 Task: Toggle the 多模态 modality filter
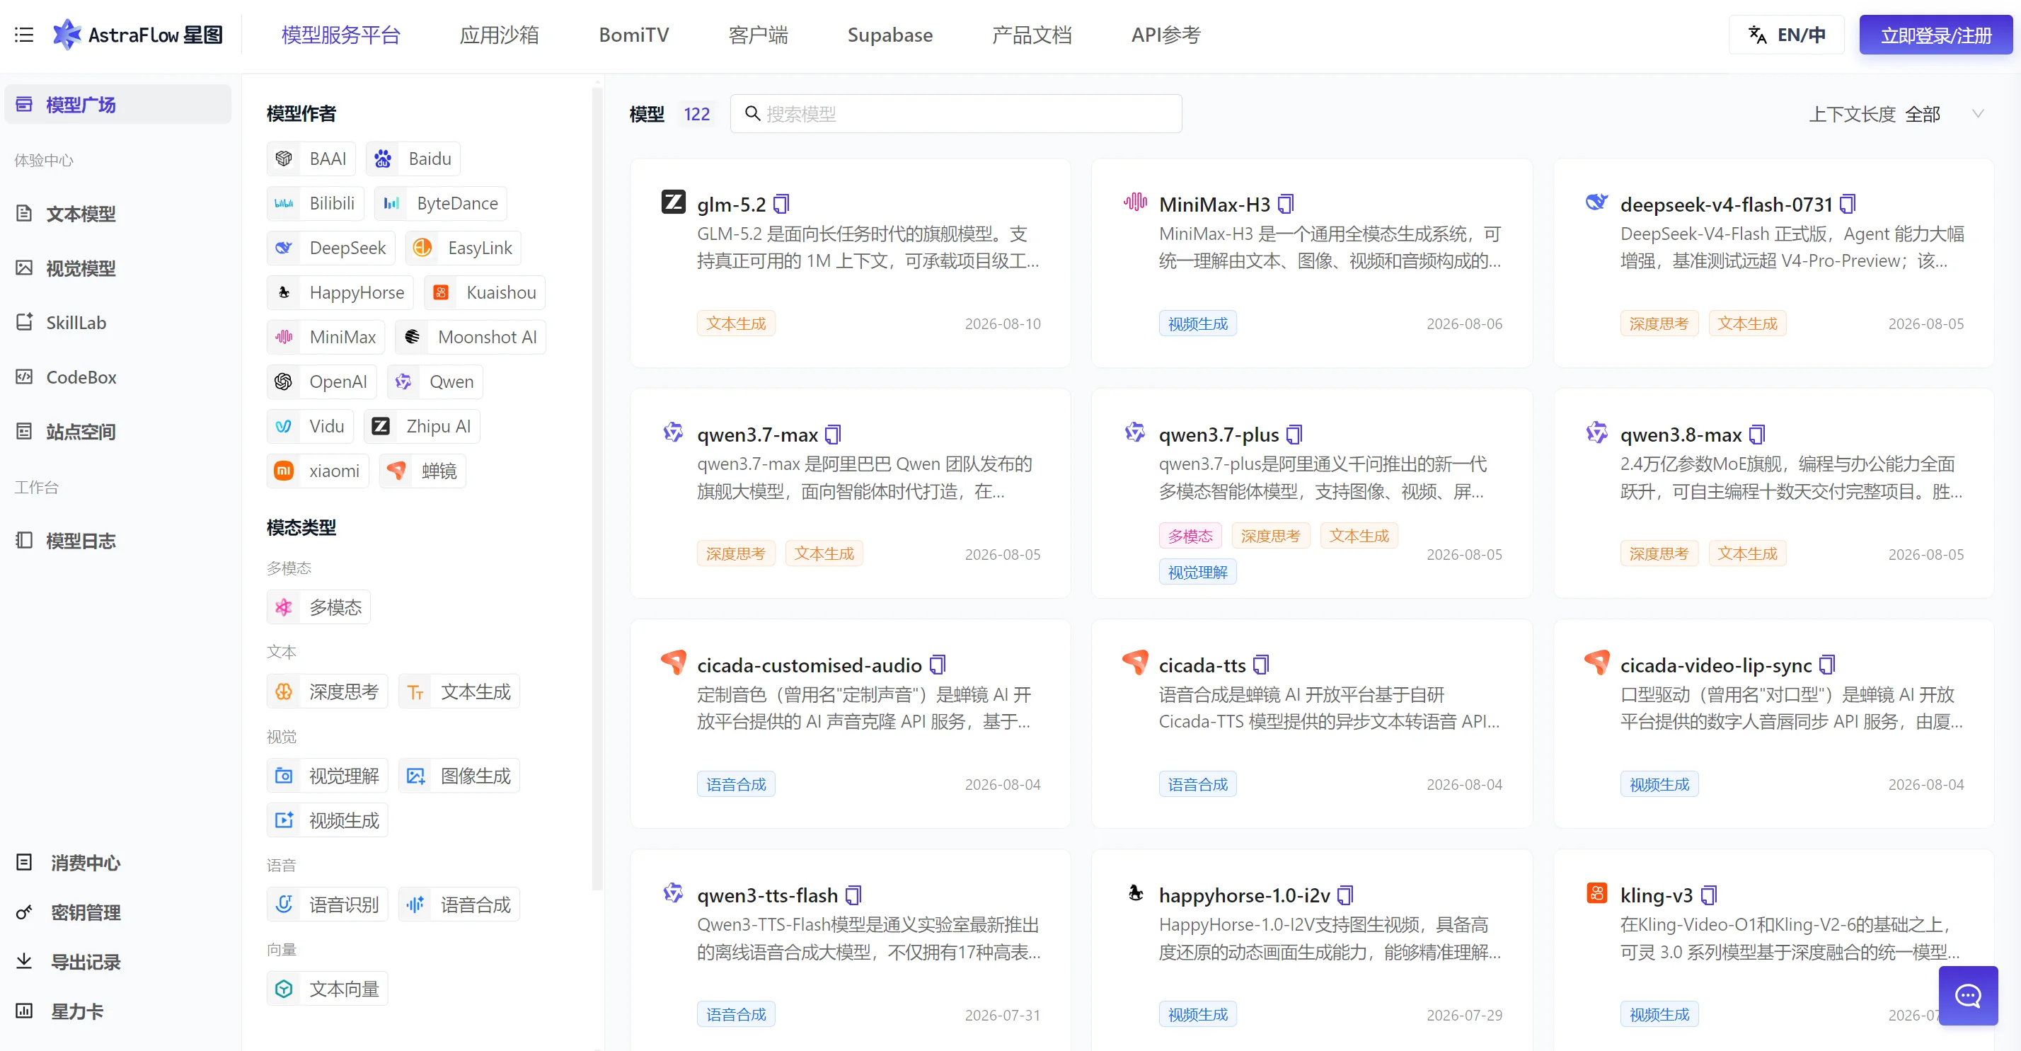(318, 607)
